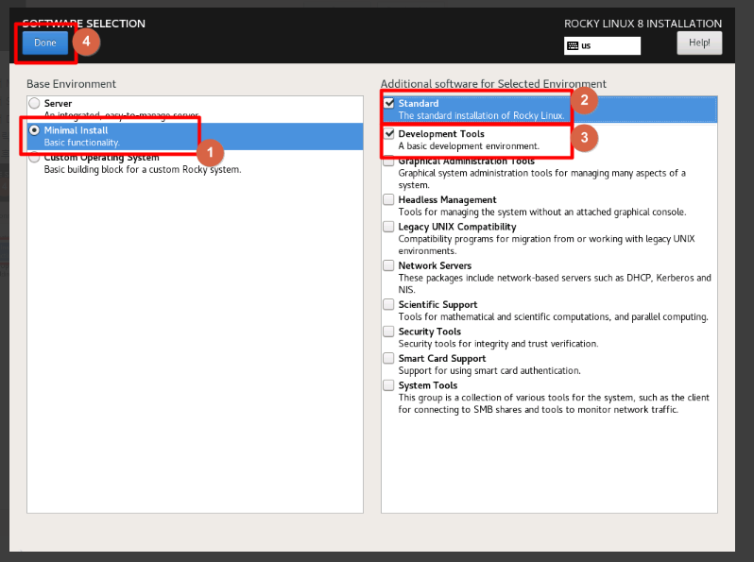Enable the Headless Management checkbox
Viewport: 754px width, 562px height.
pyautogui.click(x=388, y=199)
